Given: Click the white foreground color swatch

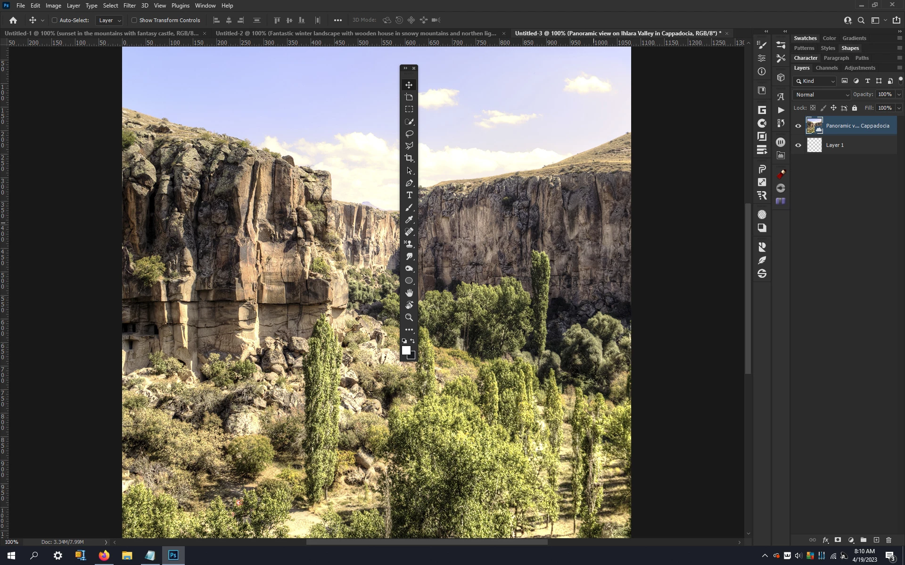Looking at the screenshot, I should coord(405,350).
